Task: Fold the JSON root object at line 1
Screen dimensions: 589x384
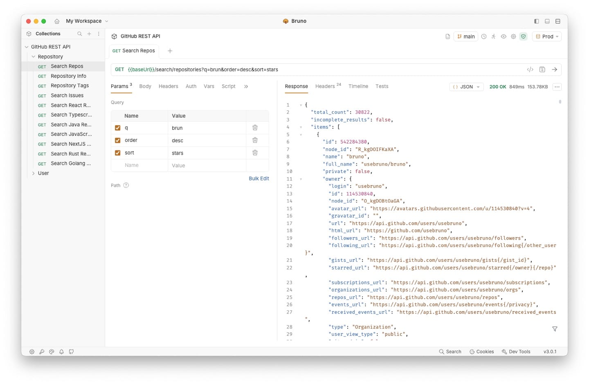Action: pyautogui.click(x=301, y=105)
